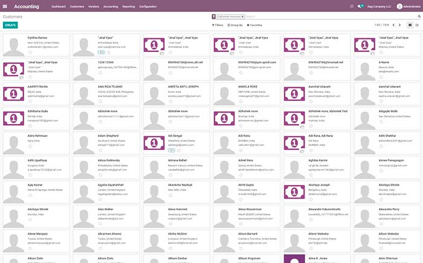The height and width of the screenshot is (263, 423).
Task: Click activity clock icon on AAKRITI RAHIA card
Action: (x=30, y=101)
